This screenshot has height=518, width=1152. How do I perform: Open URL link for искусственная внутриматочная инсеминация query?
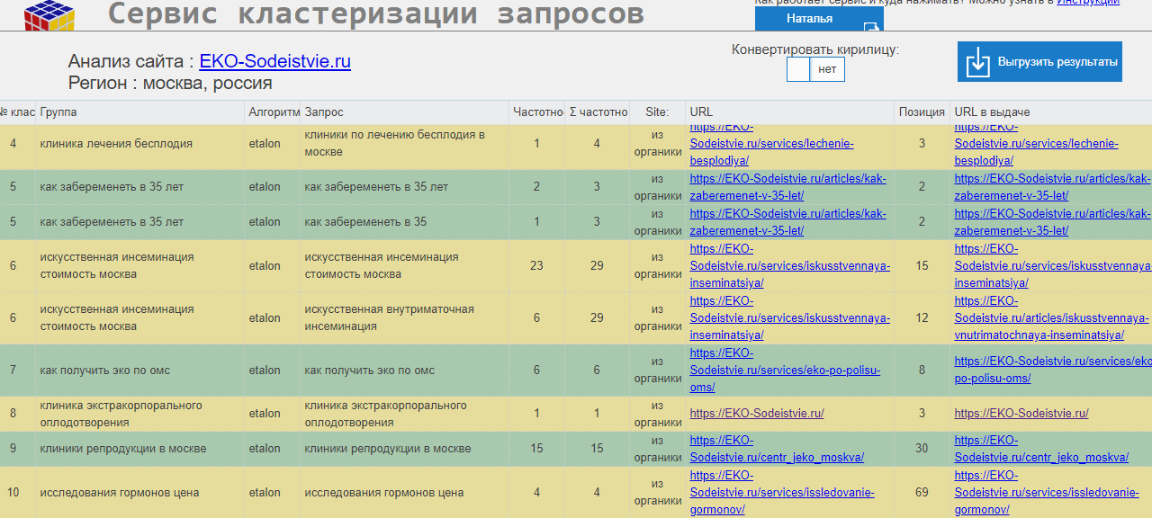[790, 317]
